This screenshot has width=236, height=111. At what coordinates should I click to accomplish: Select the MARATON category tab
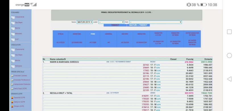(141, 34)
